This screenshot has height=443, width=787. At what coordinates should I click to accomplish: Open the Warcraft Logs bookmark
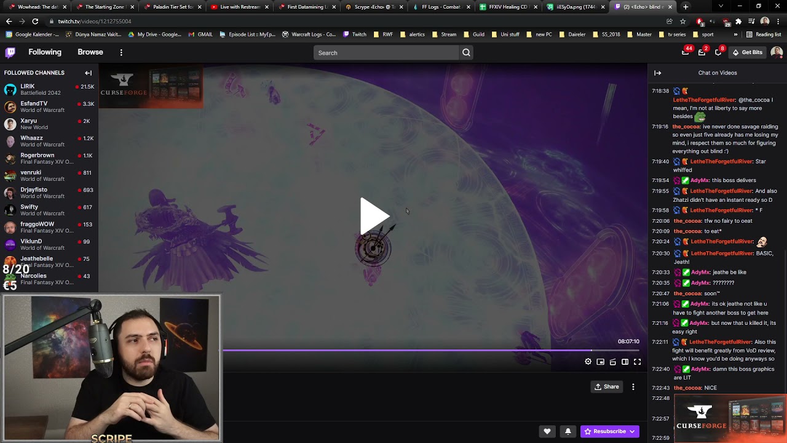pos(309,34)
